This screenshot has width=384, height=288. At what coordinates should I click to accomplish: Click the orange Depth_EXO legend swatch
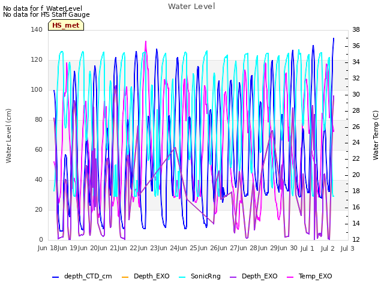pyautogui.click(x=125, y=277)
